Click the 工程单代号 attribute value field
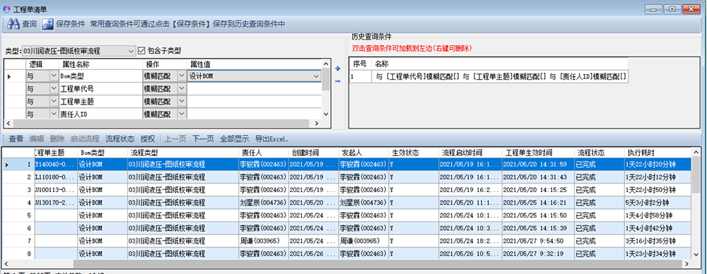Screen dimensions: 707x274 click(x=255, y=89)
